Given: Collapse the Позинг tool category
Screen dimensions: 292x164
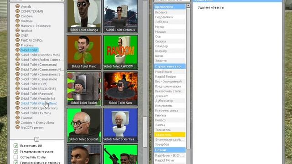Looking at the screenshot, I should [170, 150].
